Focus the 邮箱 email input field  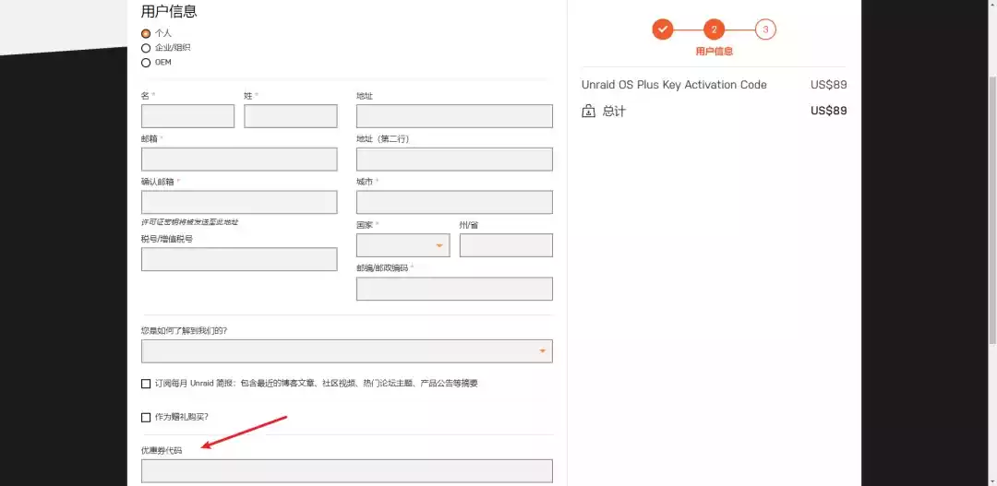239,160
